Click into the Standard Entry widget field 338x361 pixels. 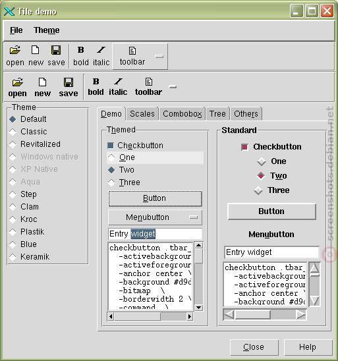(x=271, y=252)
